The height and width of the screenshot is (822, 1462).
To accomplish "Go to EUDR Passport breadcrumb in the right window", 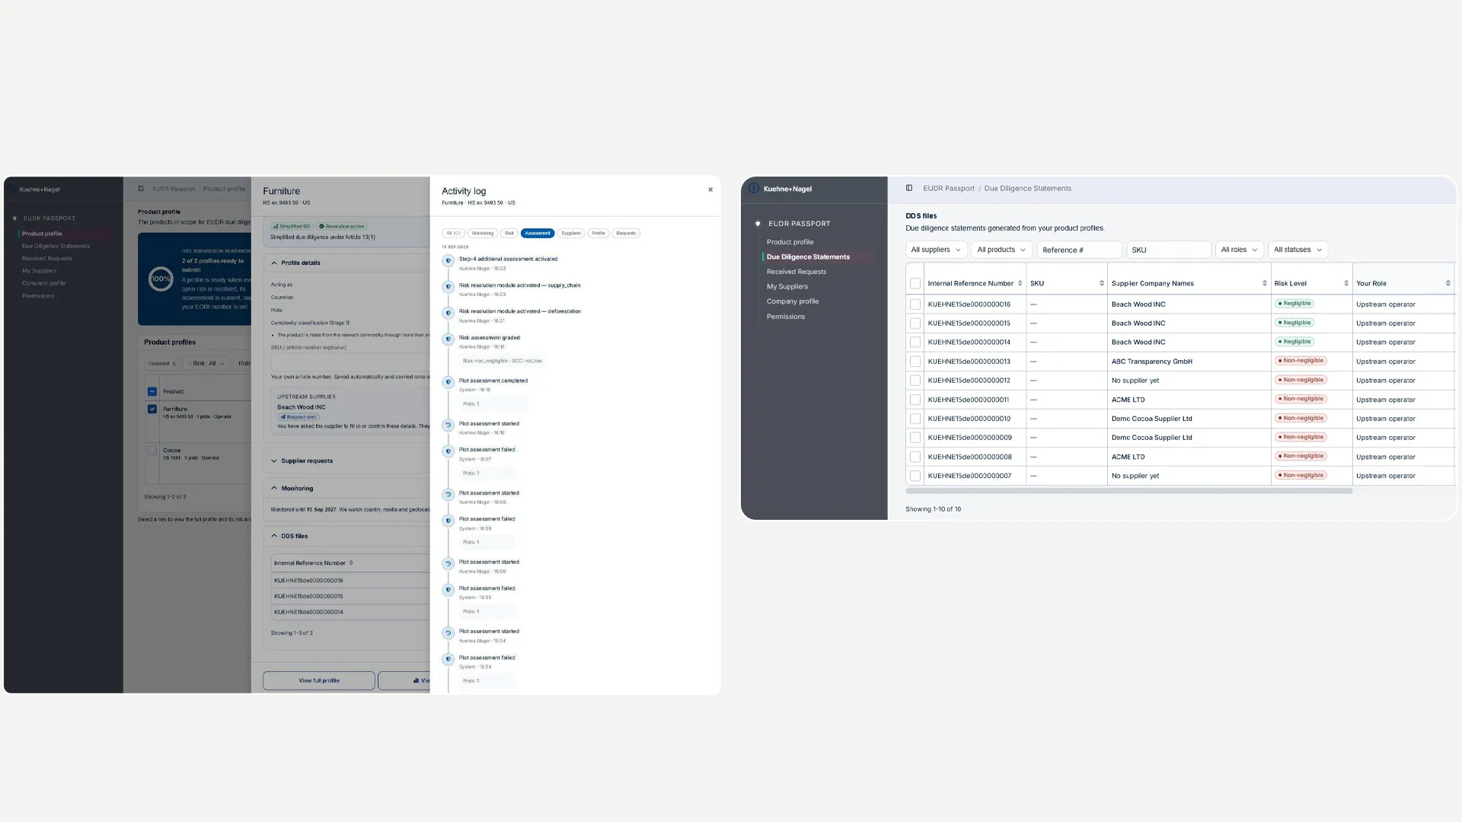I will tap(949, 188).
